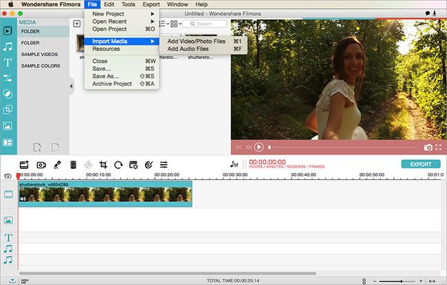Select SAMPLE COLORS folder
This screenshot has width=447, height=285.
tap(41, 66)
